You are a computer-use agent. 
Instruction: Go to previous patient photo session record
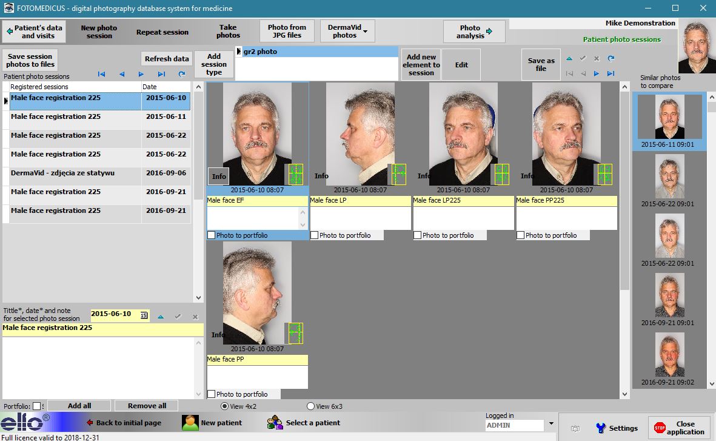point(122,74)
